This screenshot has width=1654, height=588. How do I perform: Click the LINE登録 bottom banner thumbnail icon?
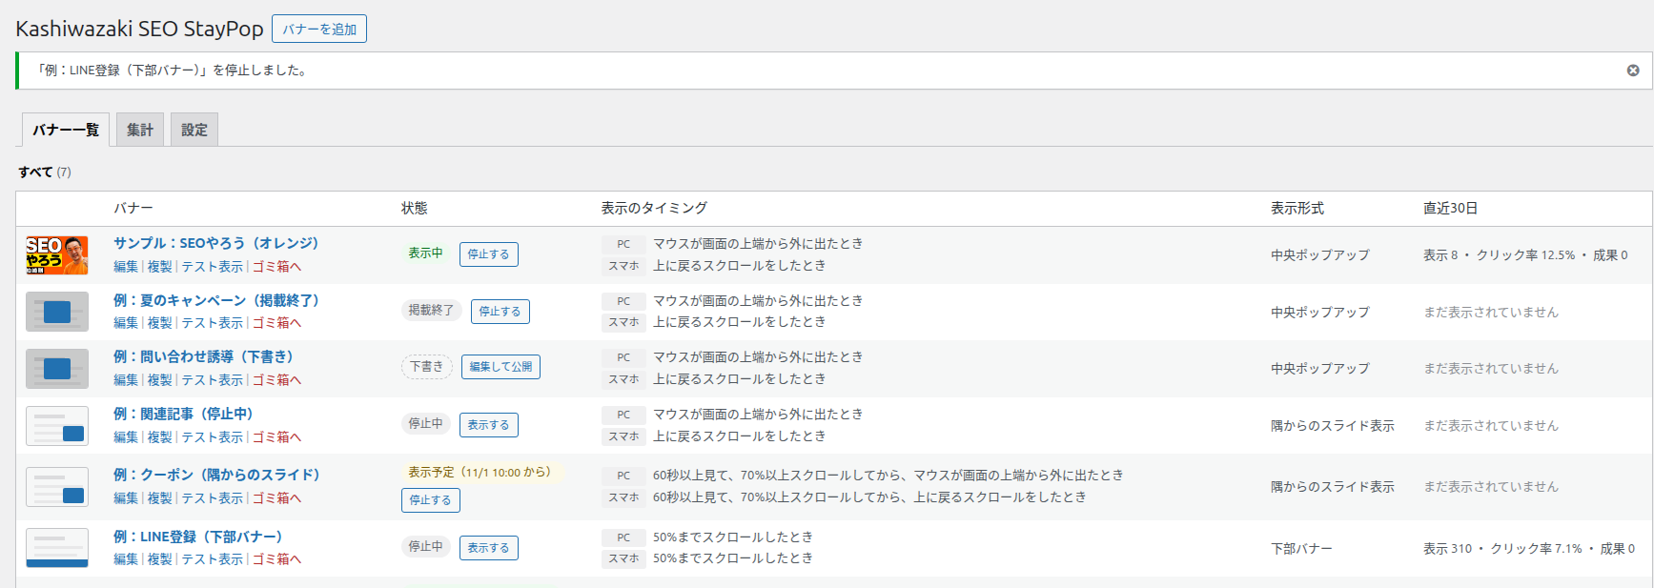point(57,548)
